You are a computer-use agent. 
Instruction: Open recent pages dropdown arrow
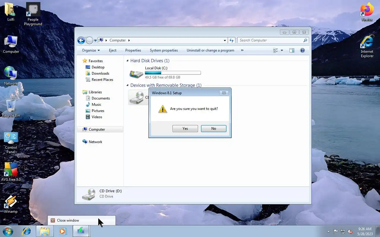95,41
